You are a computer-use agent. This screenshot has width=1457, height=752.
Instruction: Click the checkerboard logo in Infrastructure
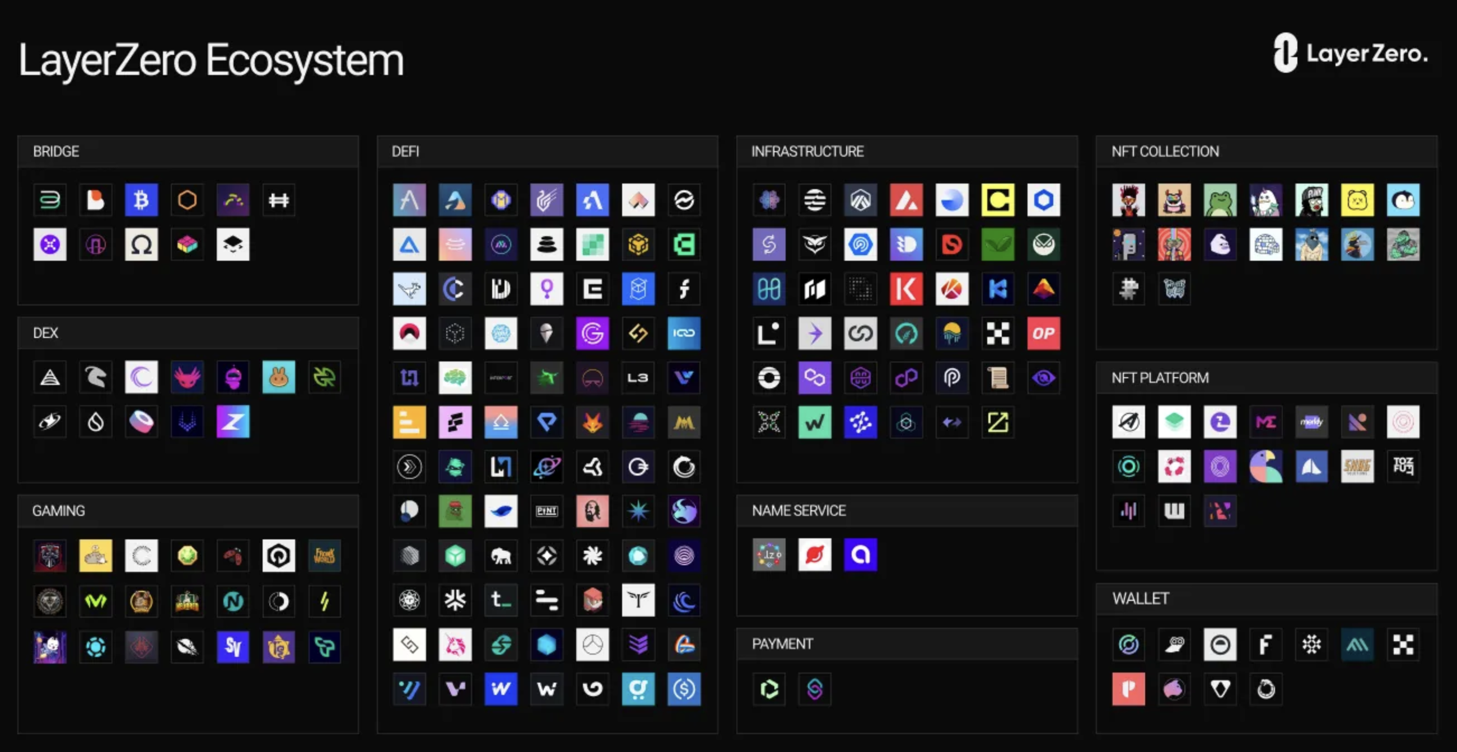point(998,333)
